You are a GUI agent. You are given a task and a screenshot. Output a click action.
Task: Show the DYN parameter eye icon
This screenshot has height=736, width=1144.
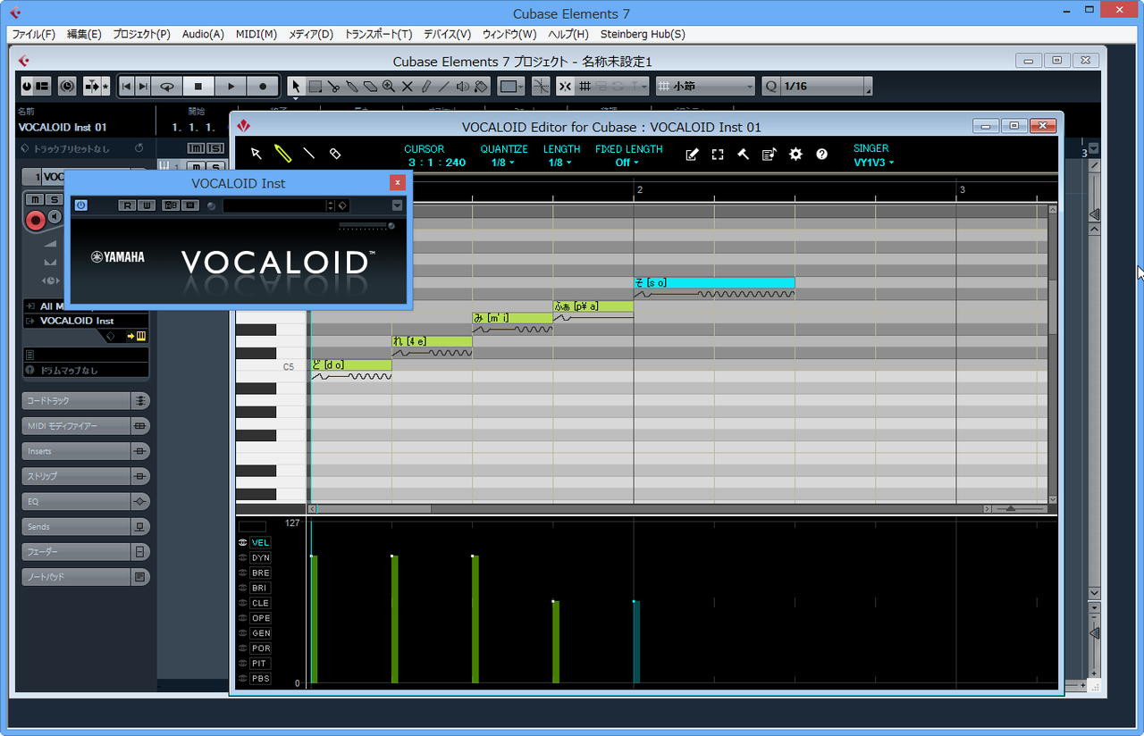click(242, 557)
